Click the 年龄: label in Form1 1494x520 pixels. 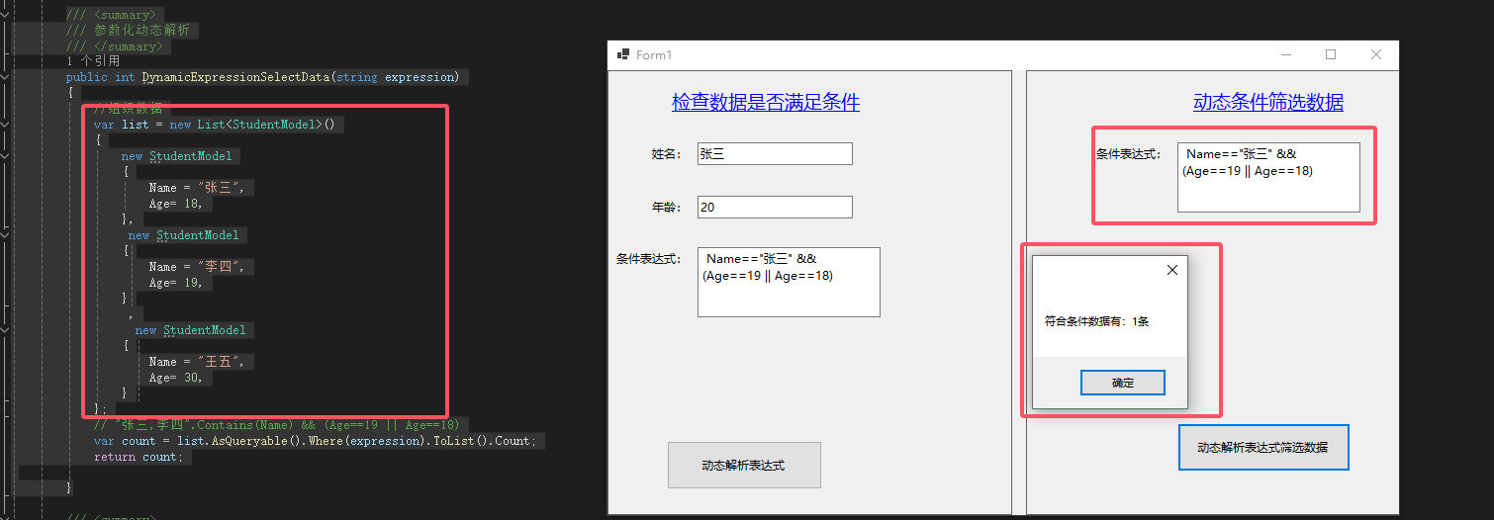pos(666,208)
